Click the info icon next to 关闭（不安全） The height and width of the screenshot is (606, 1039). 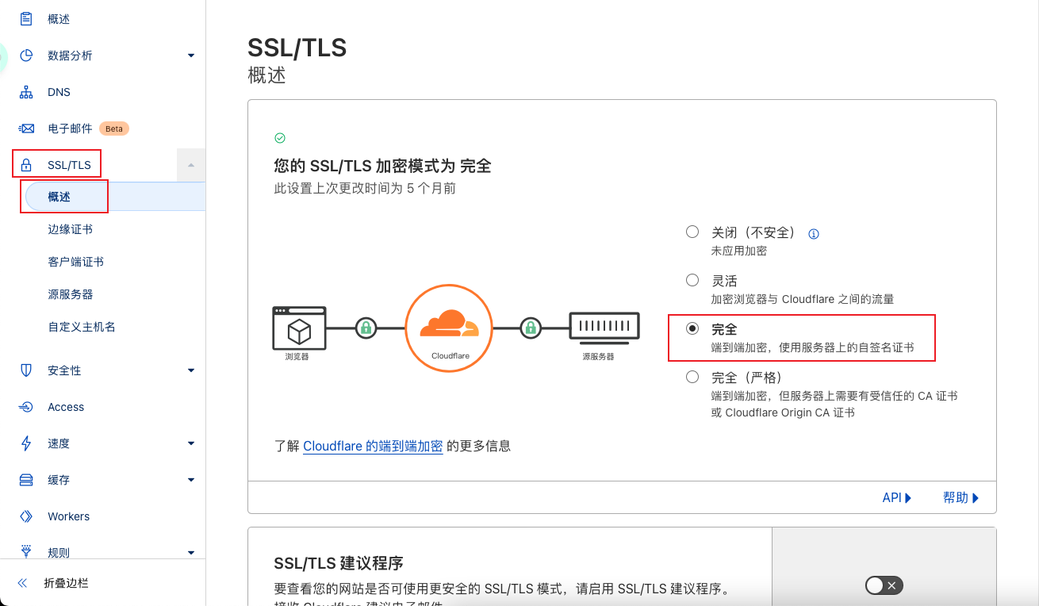pos(813,234)
